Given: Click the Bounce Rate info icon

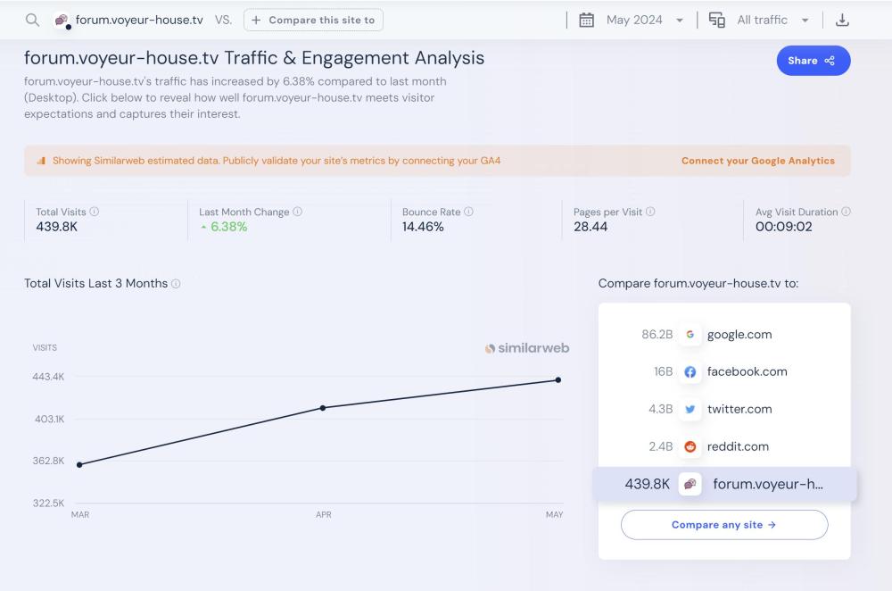Looking at the screenshot, I should click(x=468, y=212).
